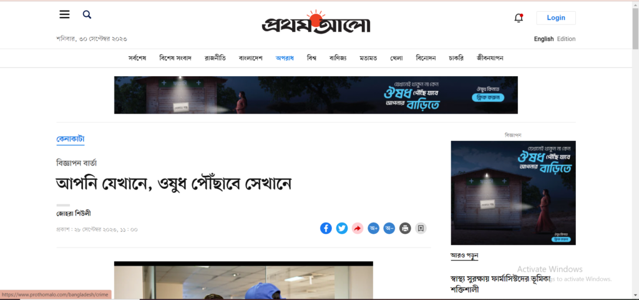This screenshot has width=639, height=300.
Task: Print the article using printer icon
Action: pyautogui.click(x=405, y=228)
